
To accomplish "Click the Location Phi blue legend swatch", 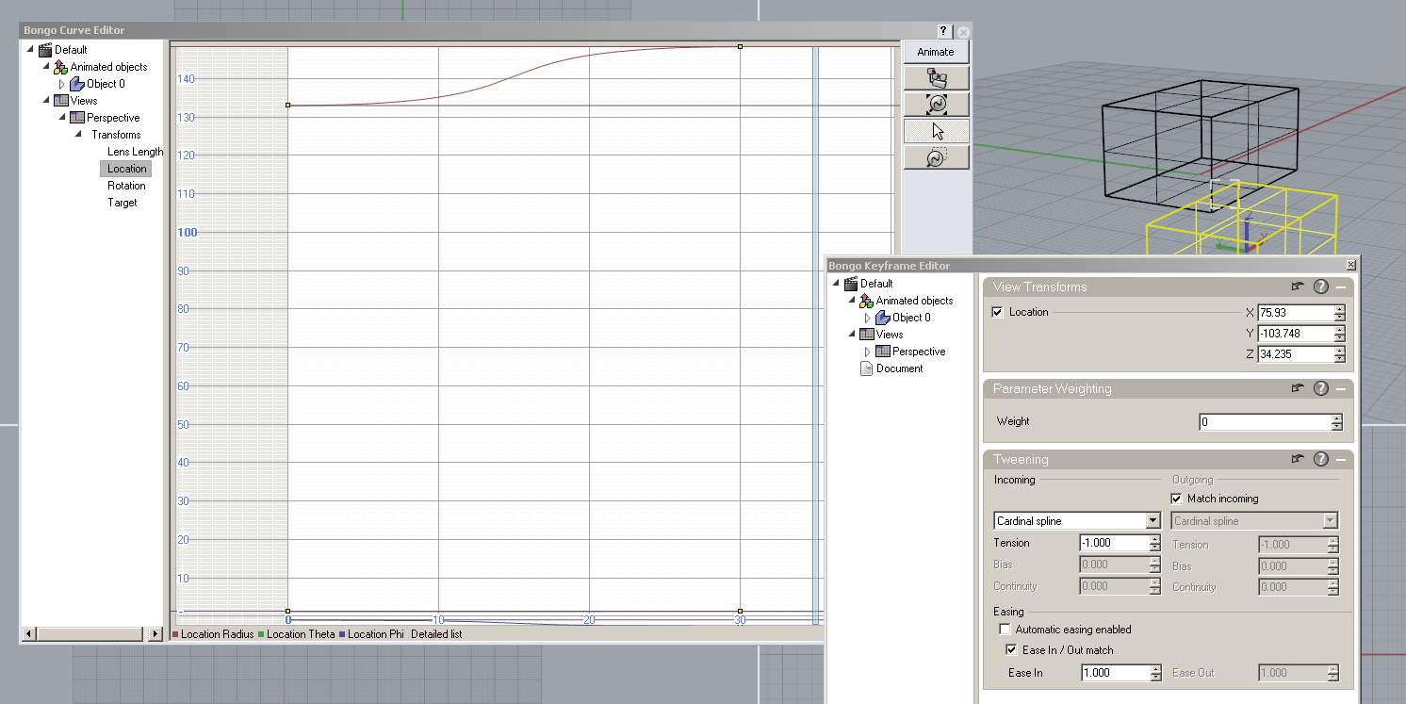I will (x=342, y=634).
